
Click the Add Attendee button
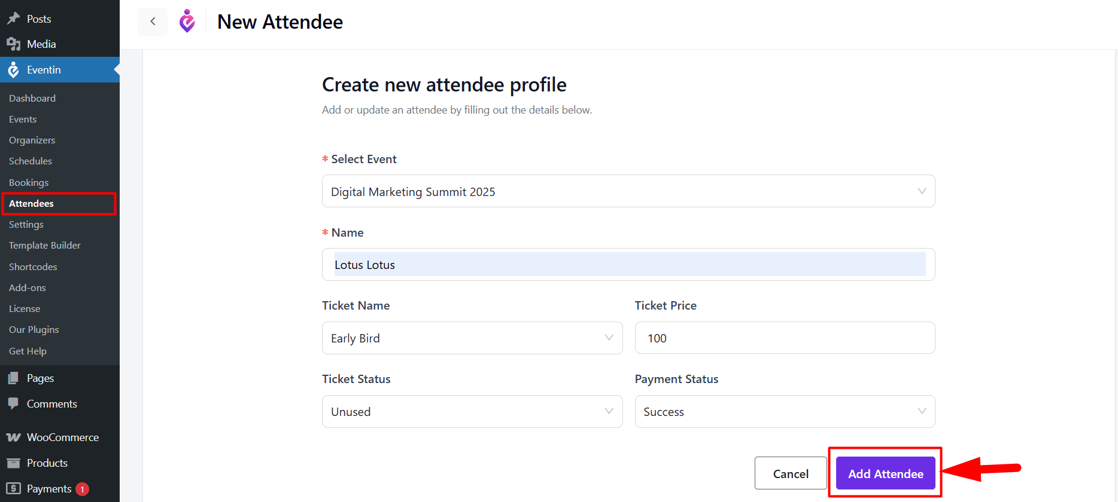885,473
